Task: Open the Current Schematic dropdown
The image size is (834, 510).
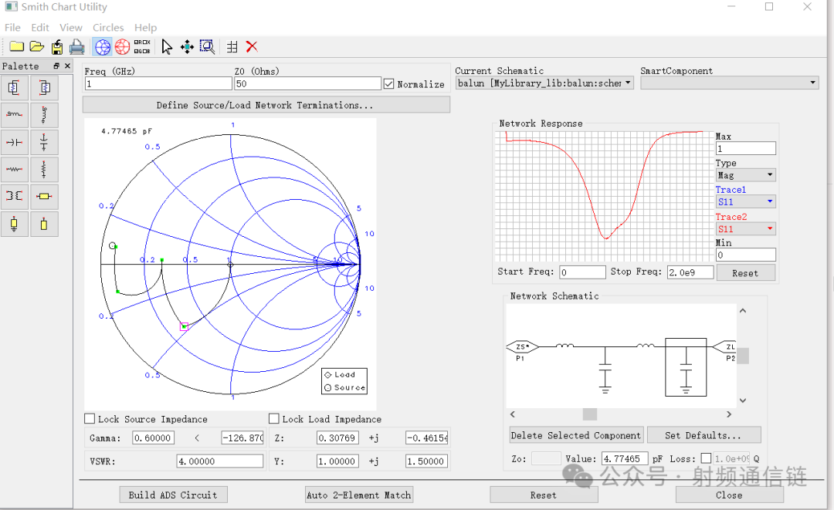Action: point(544,83)
